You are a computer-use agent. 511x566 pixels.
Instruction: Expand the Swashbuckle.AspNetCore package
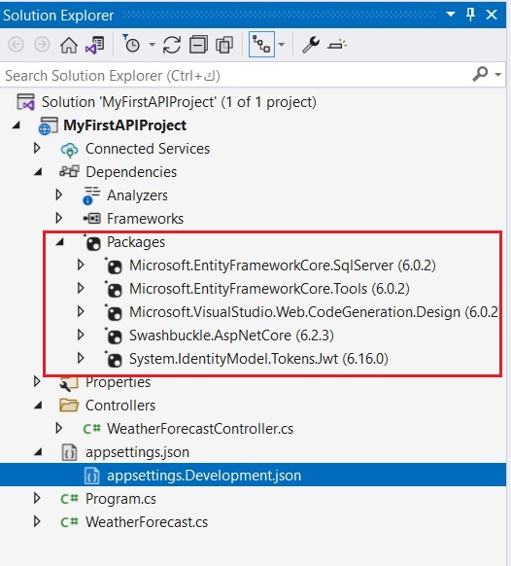(x=81, y=335)
